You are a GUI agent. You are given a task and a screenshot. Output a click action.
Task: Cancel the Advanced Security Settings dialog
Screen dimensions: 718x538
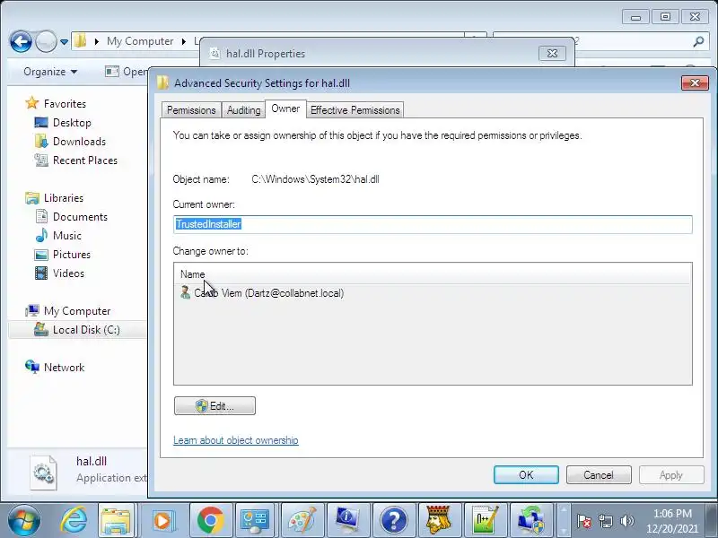point(599,475)
